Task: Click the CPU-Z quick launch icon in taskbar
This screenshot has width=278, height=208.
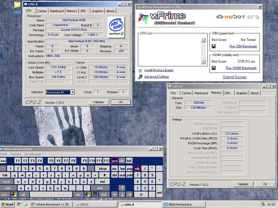Action: pos(26,204)
